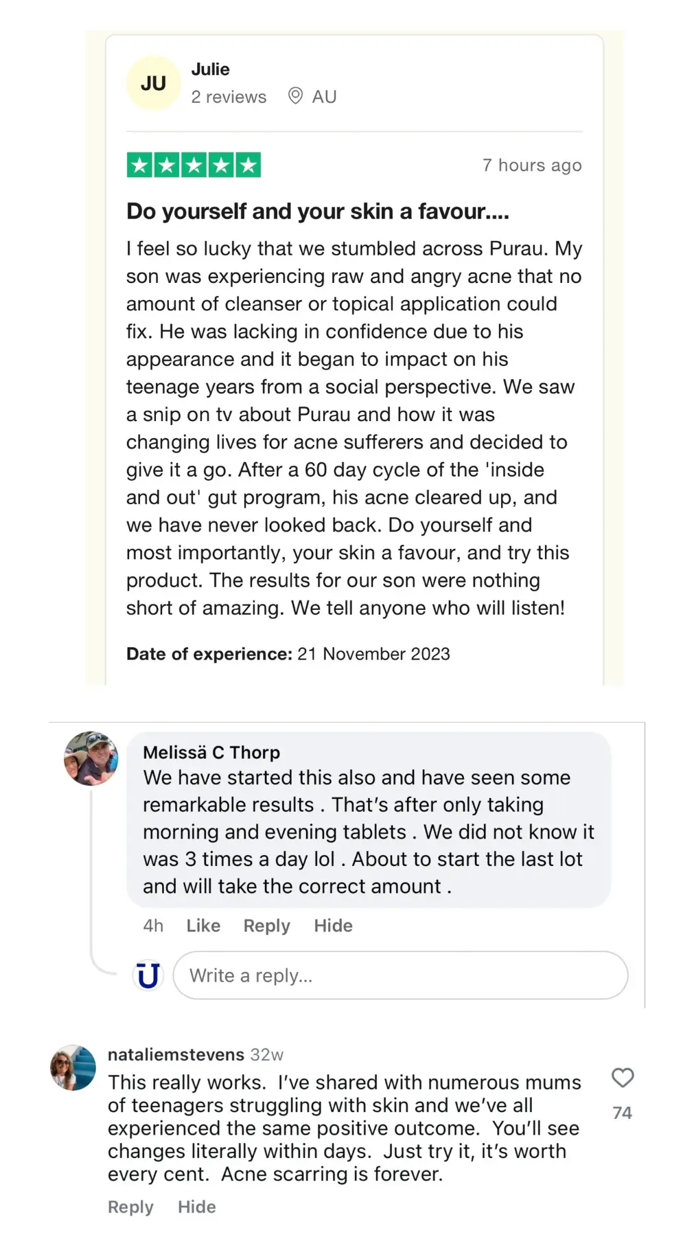Click the '7 hours ago' timestamp

click(x=532, y=166)
